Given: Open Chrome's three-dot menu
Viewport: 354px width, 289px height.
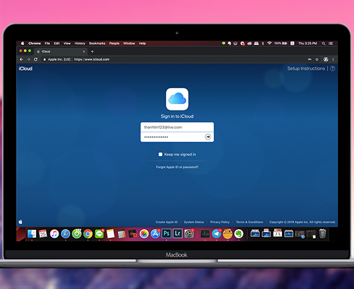Looking at the screenshot, I should 333,59.
